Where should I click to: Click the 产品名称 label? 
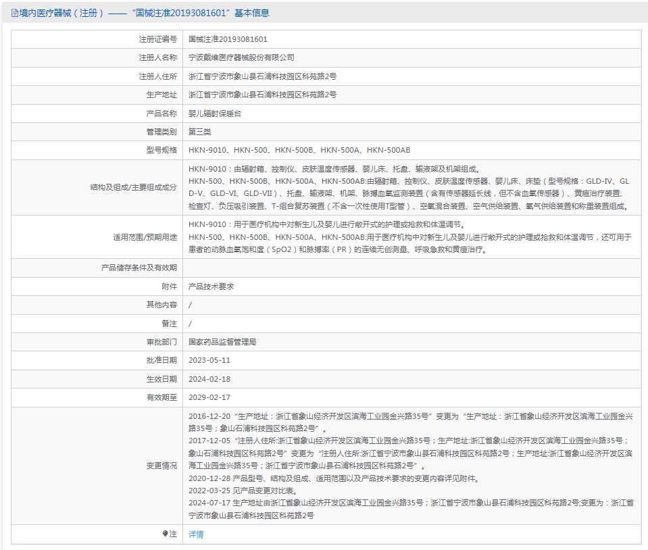pyautogui.click(x=161, y=114)
